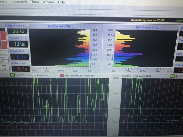This screenshot has width=183, height=137.
Task: Select the Theta 4-7 Hz label
Action: point(18,38)
